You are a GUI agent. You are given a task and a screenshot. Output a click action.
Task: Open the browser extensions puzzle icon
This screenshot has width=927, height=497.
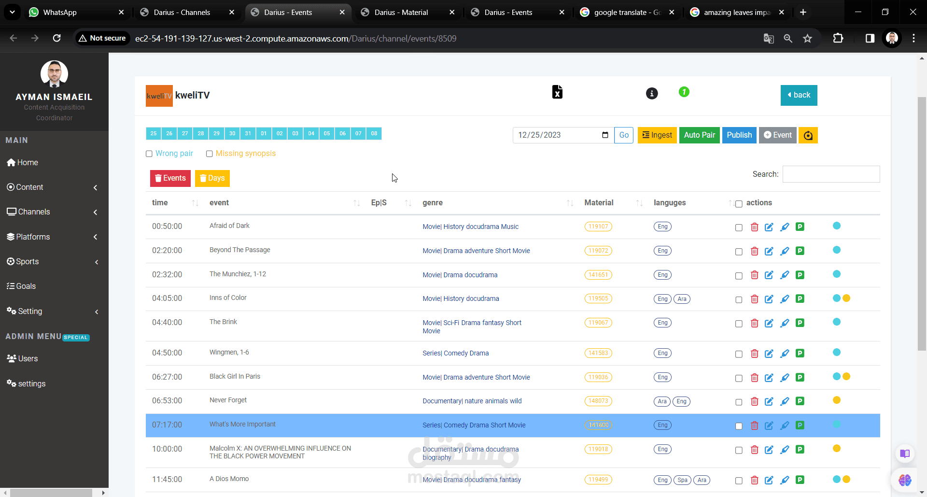point(838,38)
